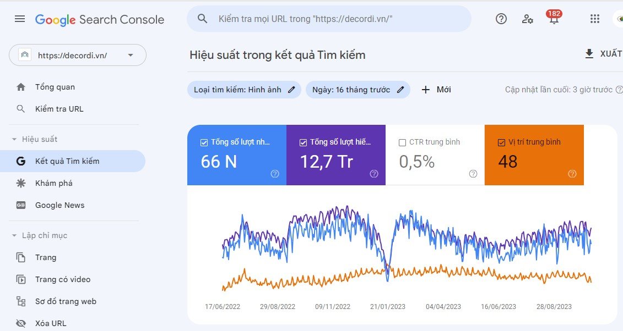Screen dimensions: 623x331
Task: Click help icon on CTR trung bình card
Action: 473,174
